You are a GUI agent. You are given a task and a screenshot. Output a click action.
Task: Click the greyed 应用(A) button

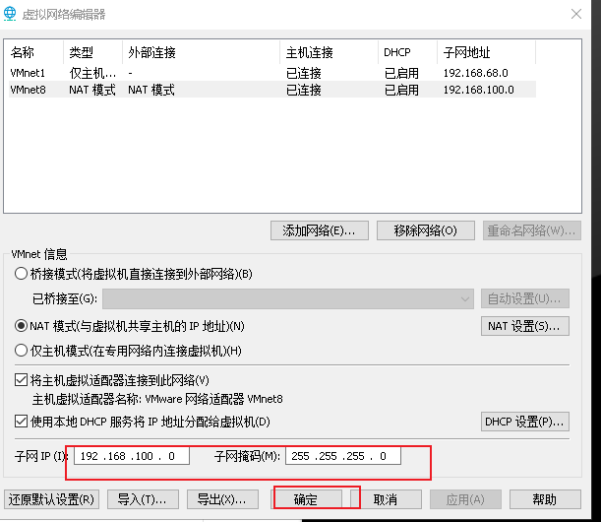click(465, 499)
